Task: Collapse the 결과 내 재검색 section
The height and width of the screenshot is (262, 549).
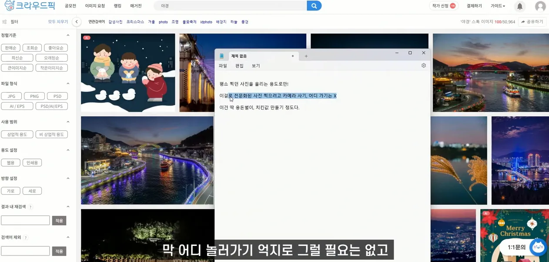Action: 68,206
